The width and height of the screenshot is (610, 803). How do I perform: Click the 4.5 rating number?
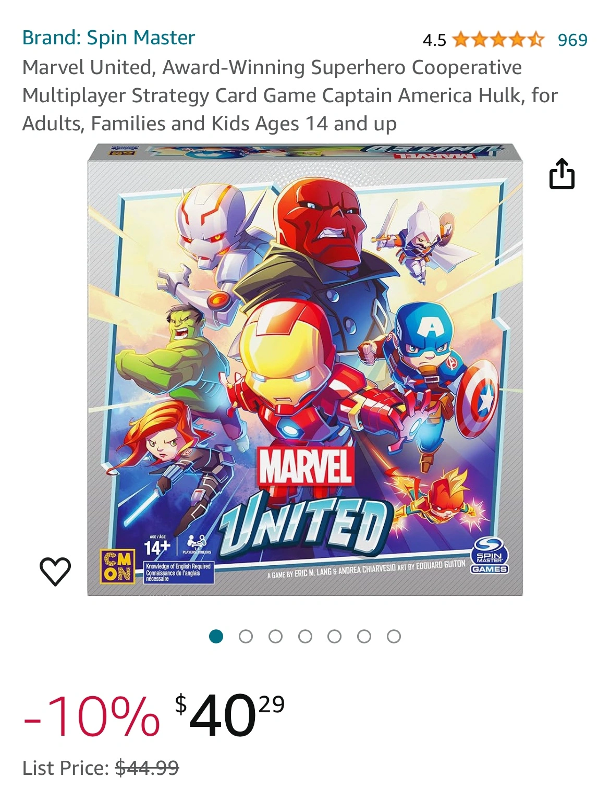click(434, 40)
